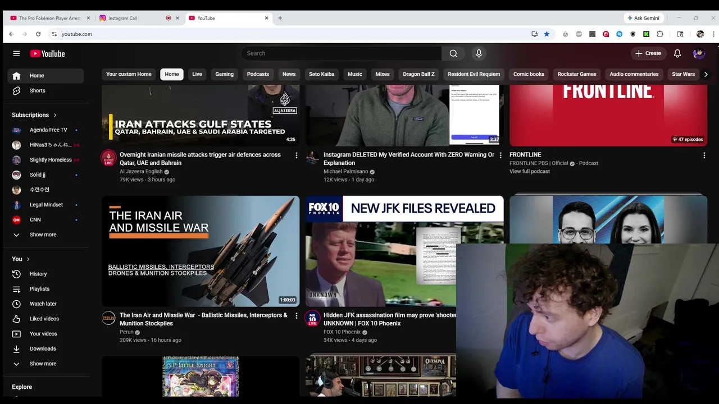The height and width of the screenshot is (404, 719).
Task: Go back with browser back arrow
Action: point(11,34)
